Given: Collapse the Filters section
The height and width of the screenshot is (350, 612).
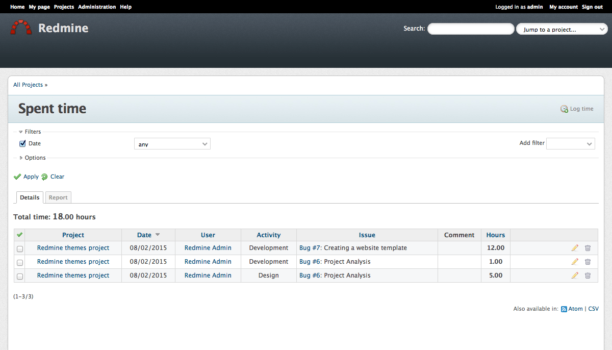Looking at the screenshot, I should click(x=30, y=132).
